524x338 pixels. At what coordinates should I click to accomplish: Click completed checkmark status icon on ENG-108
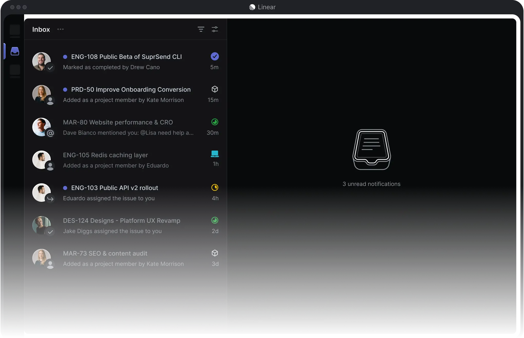click(x=215, y=56)
